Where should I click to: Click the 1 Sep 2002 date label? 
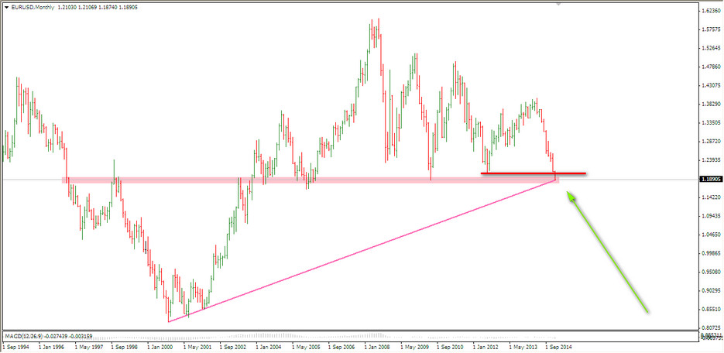(x=235, y=348)
